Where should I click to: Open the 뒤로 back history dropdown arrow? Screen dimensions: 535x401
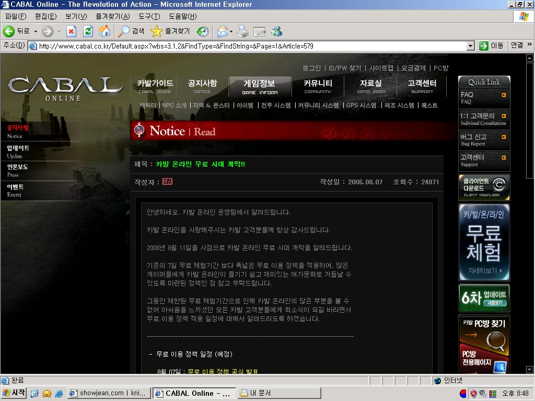pos(36,31)
